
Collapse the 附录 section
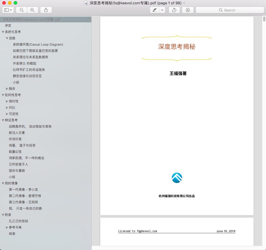[x=3, y=215]
